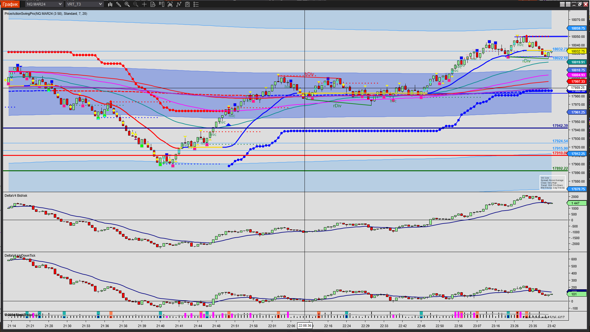Click the 17912.25 blue price marker
The height and width of the screenshot is (332, 590).
577,154
